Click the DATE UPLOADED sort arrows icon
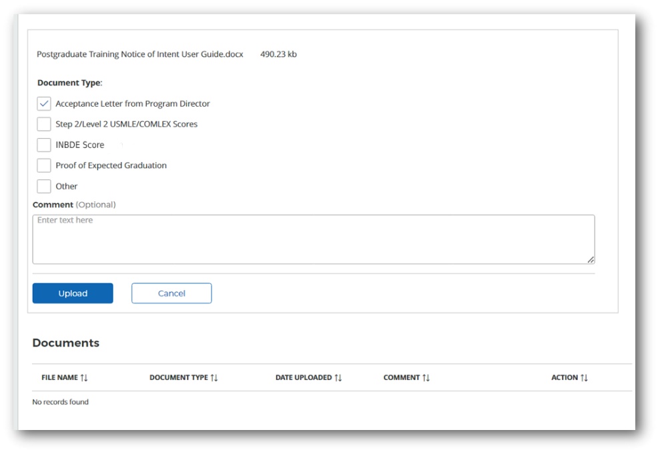This screenshot has width=660, height=454. (x=338, y=378)
